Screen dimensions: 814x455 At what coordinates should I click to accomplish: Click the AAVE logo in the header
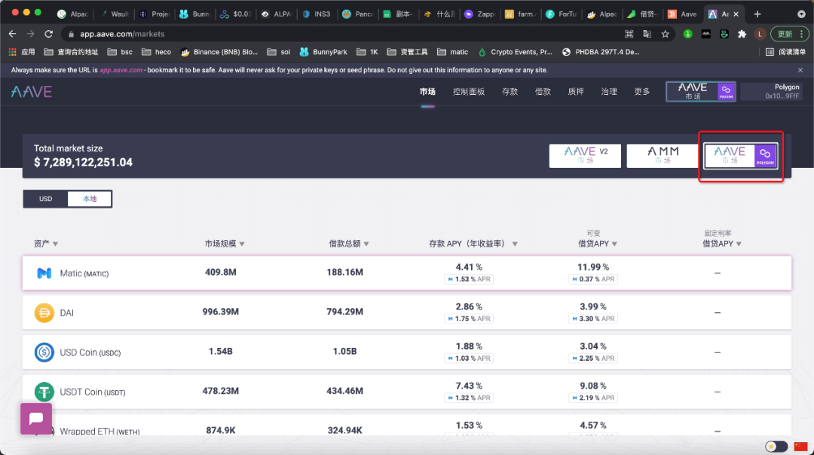coord(32,92)
